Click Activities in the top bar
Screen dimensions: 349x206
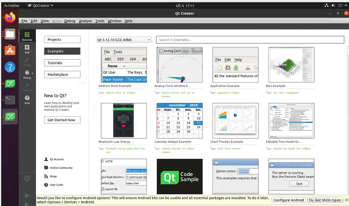click(x=11, y=6)
